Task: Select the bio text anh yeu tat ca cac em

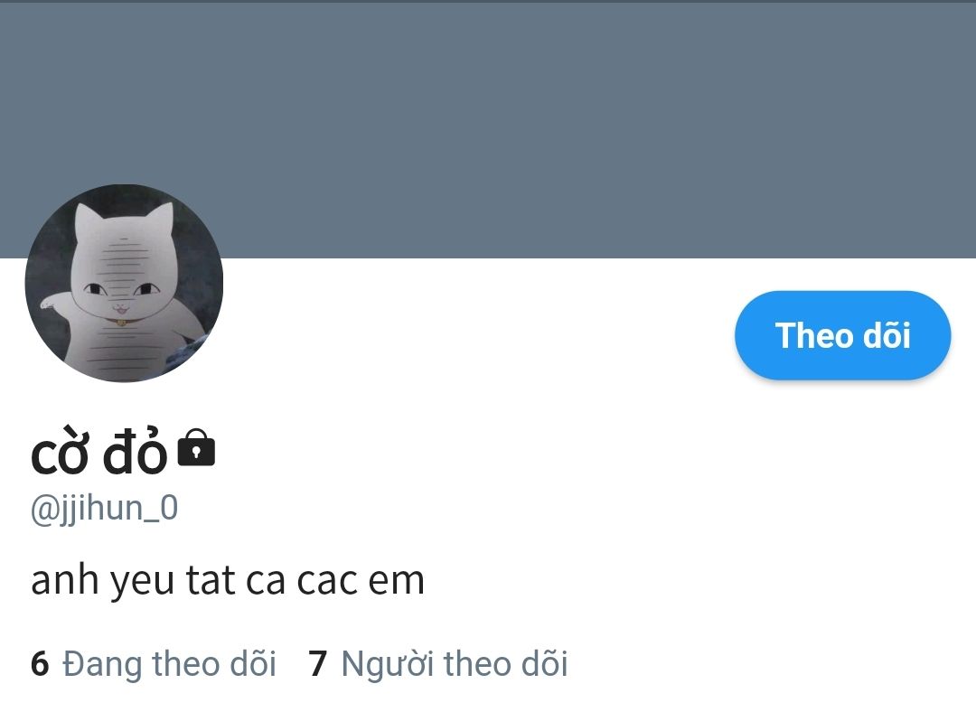Action: [x=228, y=581]
